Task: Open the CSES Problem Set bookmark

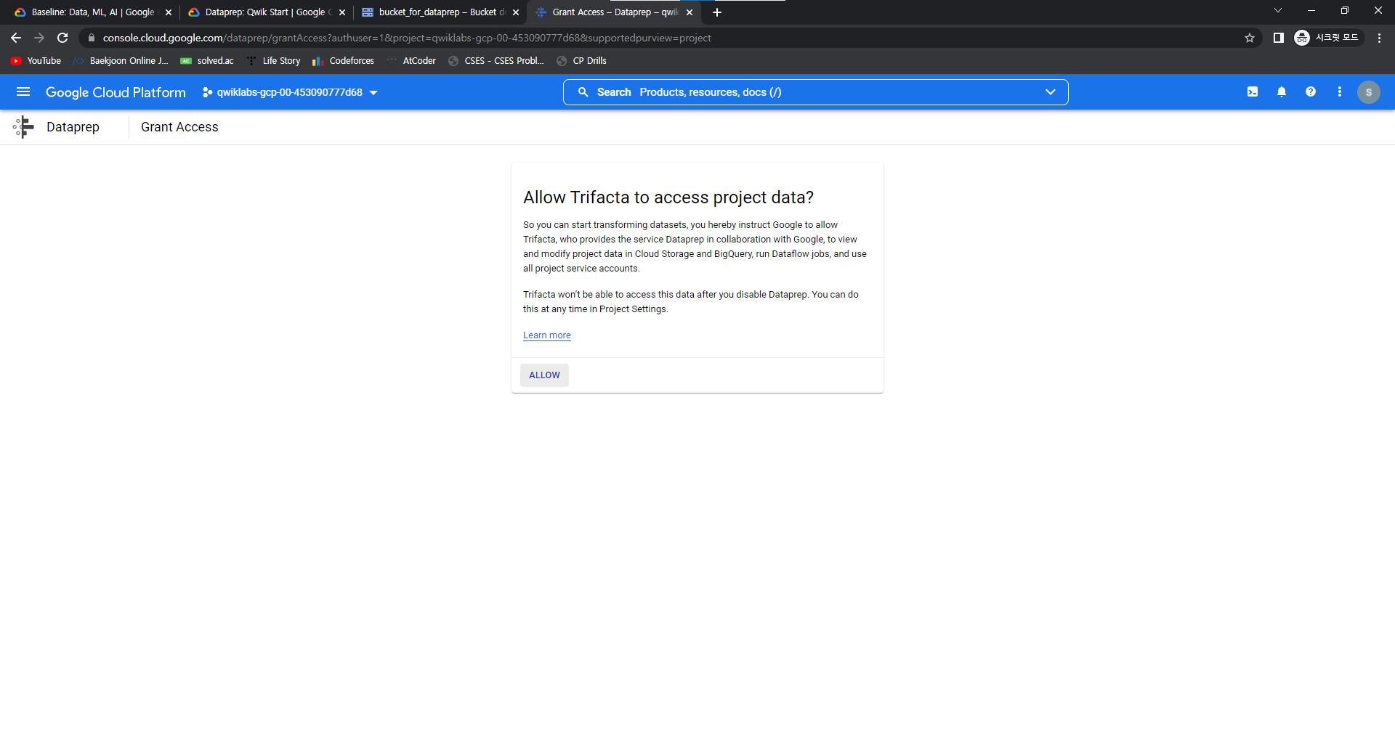Action: pyautogui.click(x=496, y=61)
